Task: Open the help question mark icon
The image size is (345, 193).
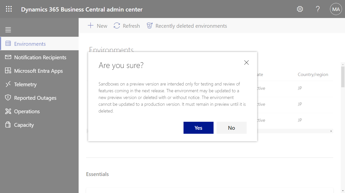Action: point(317,9)
